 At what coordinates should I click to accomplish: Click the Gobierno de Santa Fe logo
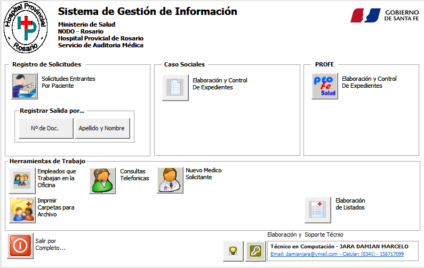pyautogui.click(x=385, y=15)
